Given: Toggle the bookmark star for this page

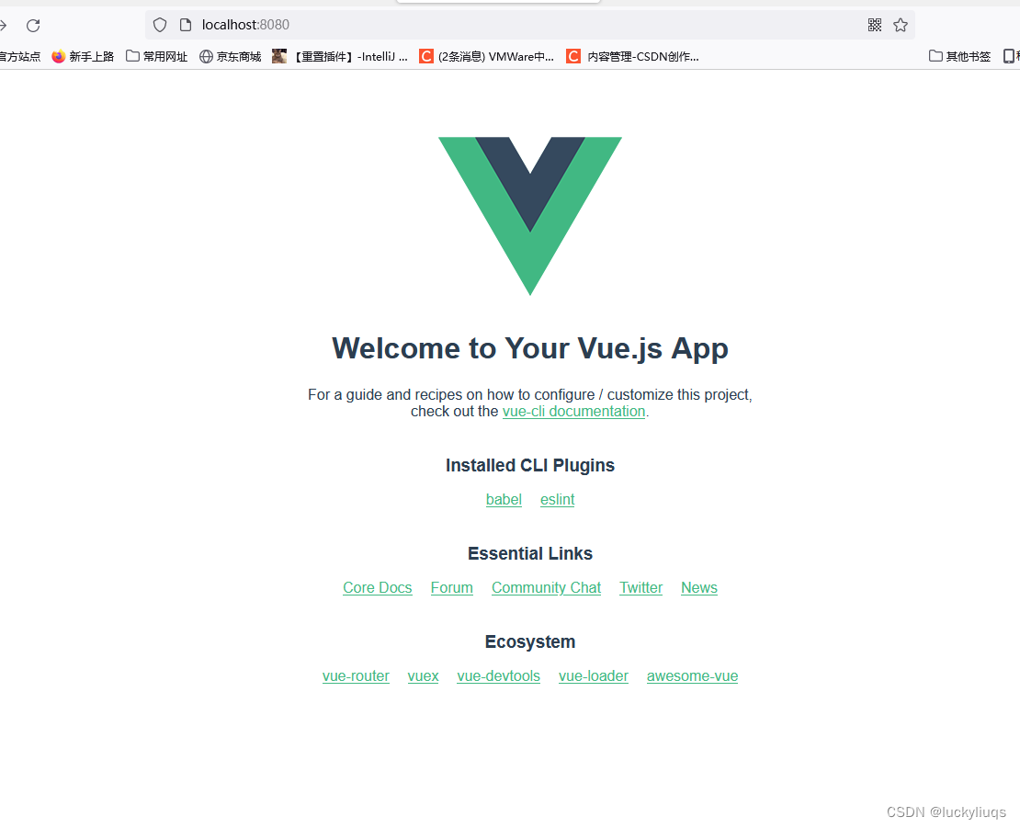Looking at the screenshot, I should pyautogui.click(x=901, y=25).
